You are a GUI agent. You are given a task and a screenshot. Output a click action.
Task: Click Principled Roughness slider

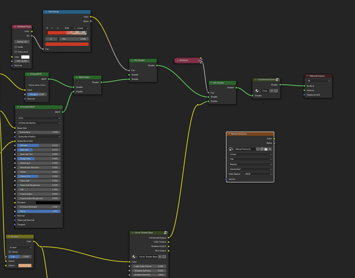(39, 159)
